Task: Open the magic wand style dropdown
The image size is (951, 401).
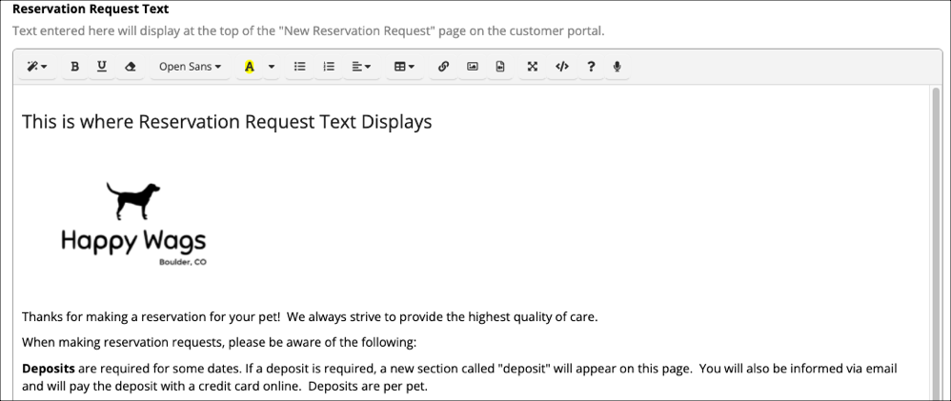Action: coord(37,67)
